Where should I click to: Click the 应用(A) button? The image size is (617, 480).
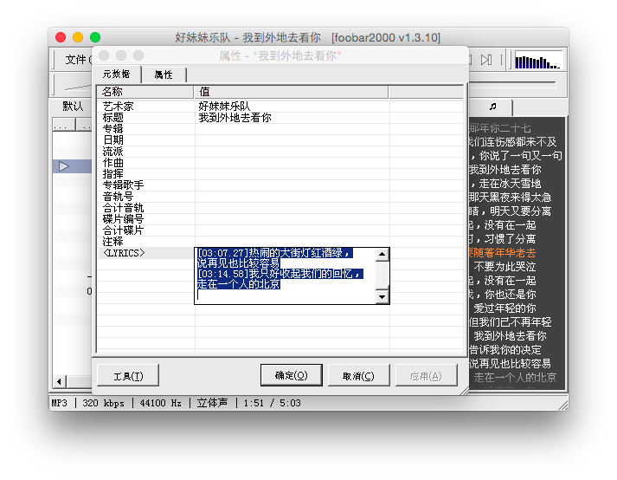point(426,375)
